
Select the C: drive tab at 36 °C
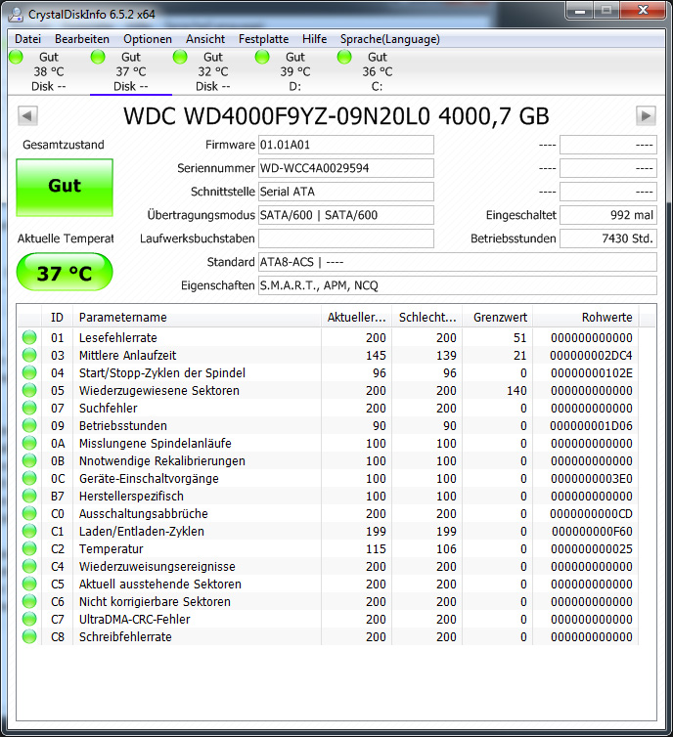(x=378, y=71)
